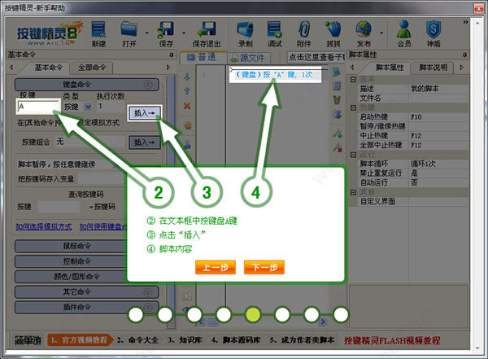The width and height of the screenshot is (488, 359).
Task: Open the 如何选择模拟方式 link
Action: tap(44, 227)
